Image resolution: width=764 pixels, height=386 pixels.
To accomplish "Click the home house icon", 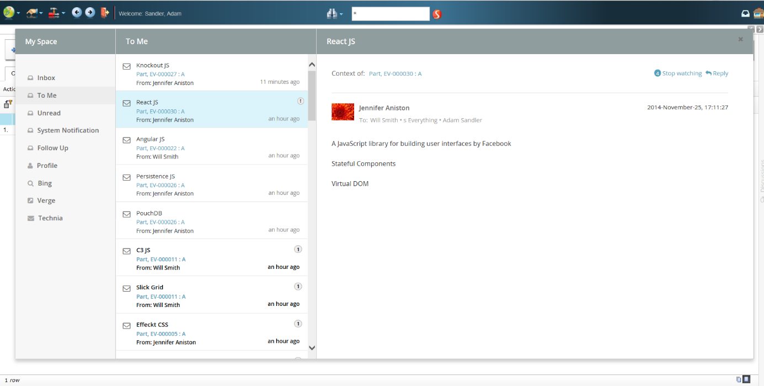I will tap(758, 14).
